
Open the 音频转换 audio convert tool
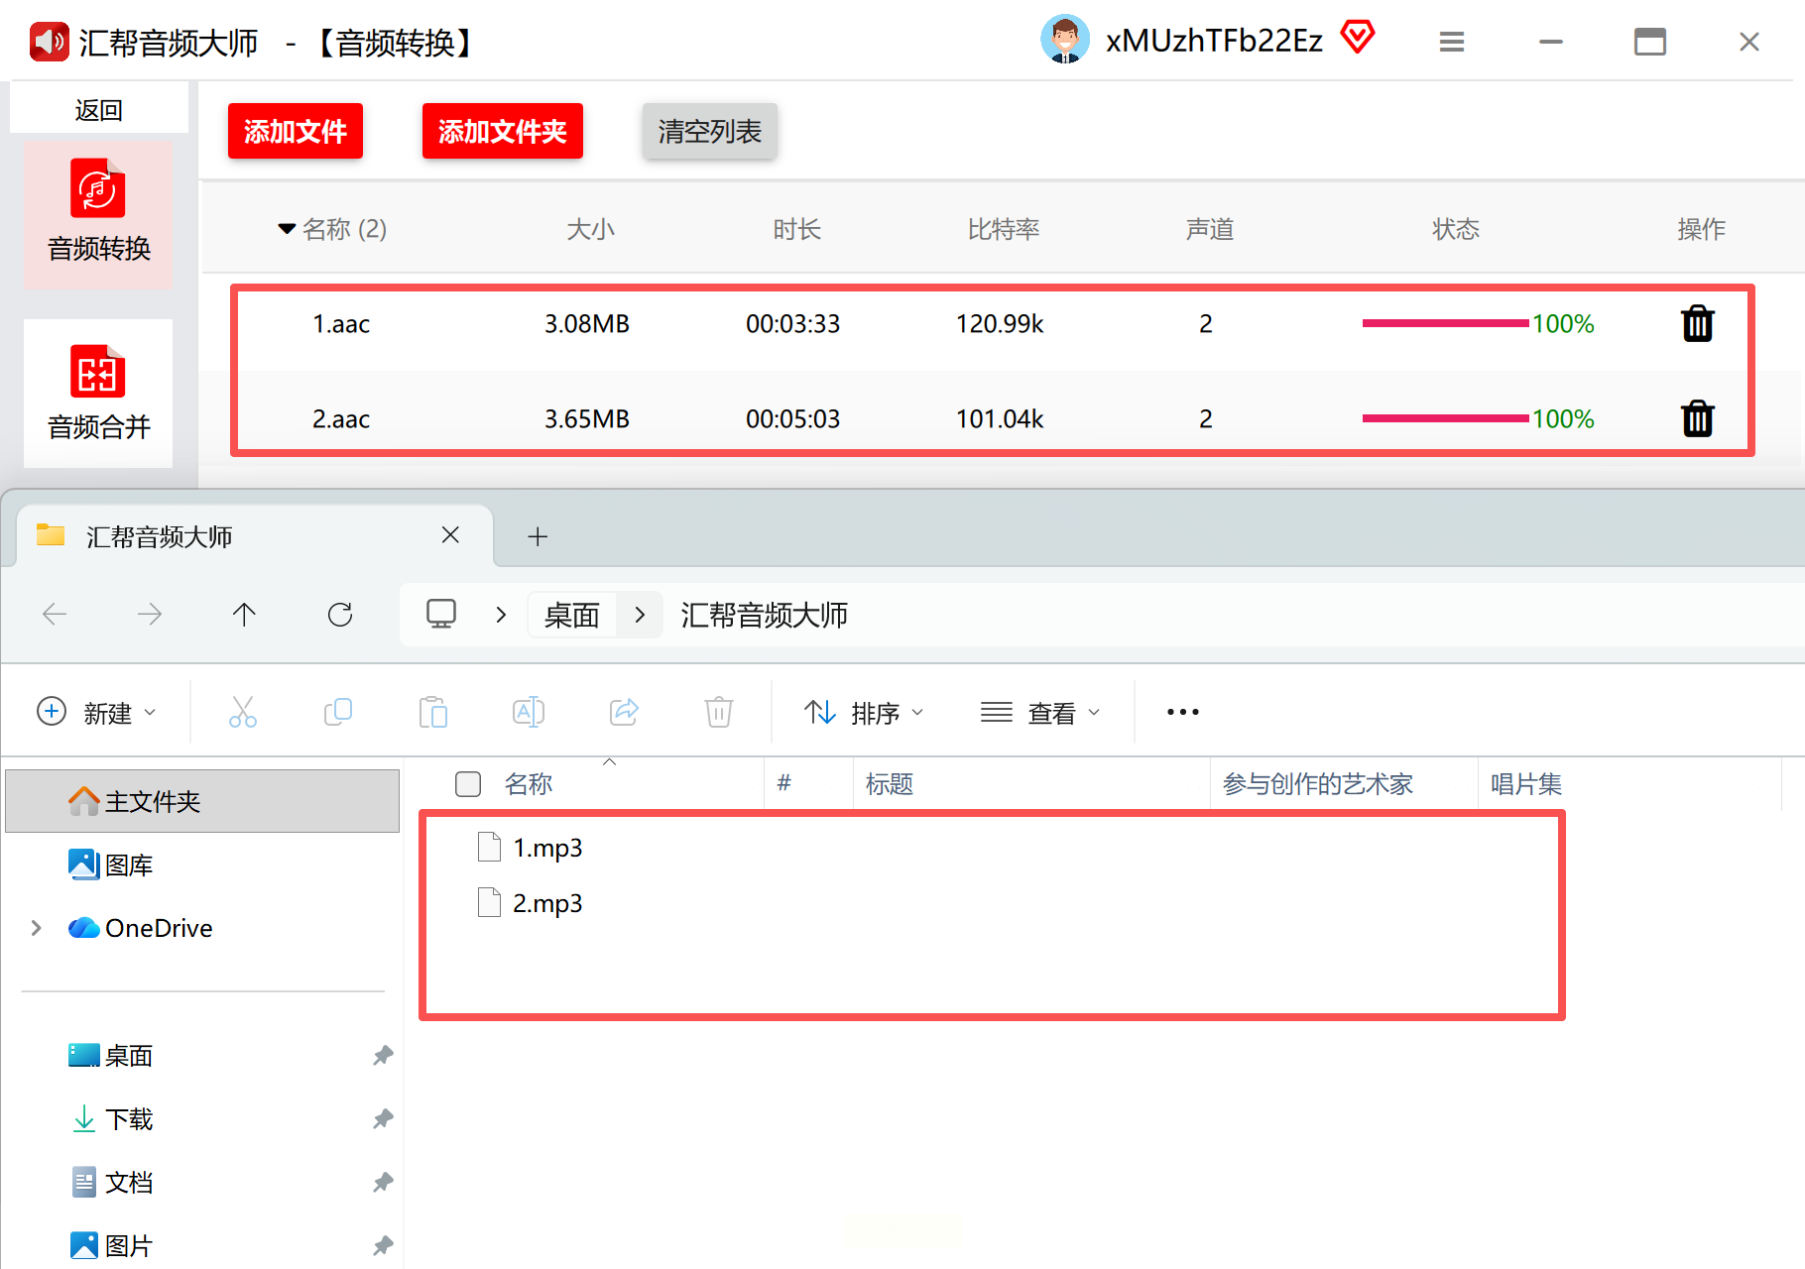click(98, 213)
